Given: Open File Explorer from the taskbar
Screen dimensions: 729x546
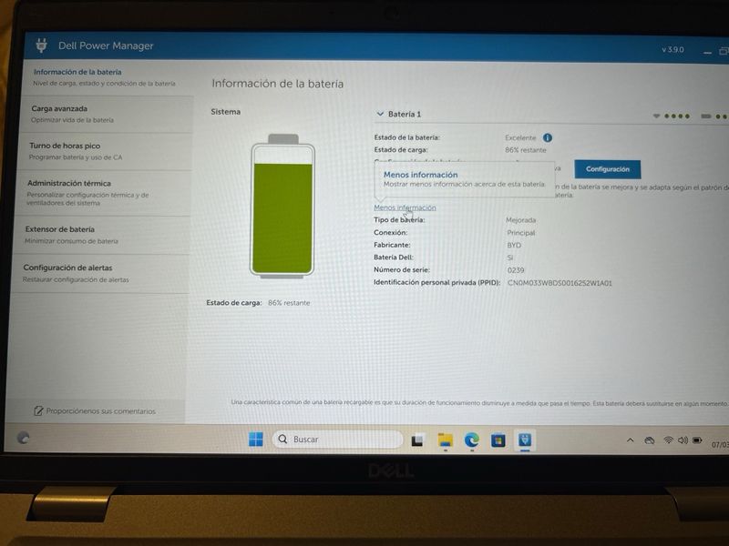Looking at the screenshot, I should pos(445,440).
